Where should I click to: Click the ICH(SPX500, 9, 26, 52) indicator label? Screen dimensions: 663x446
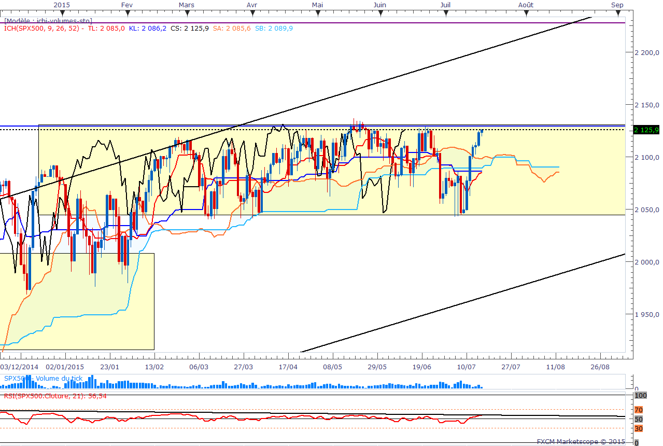pos(42,29)
